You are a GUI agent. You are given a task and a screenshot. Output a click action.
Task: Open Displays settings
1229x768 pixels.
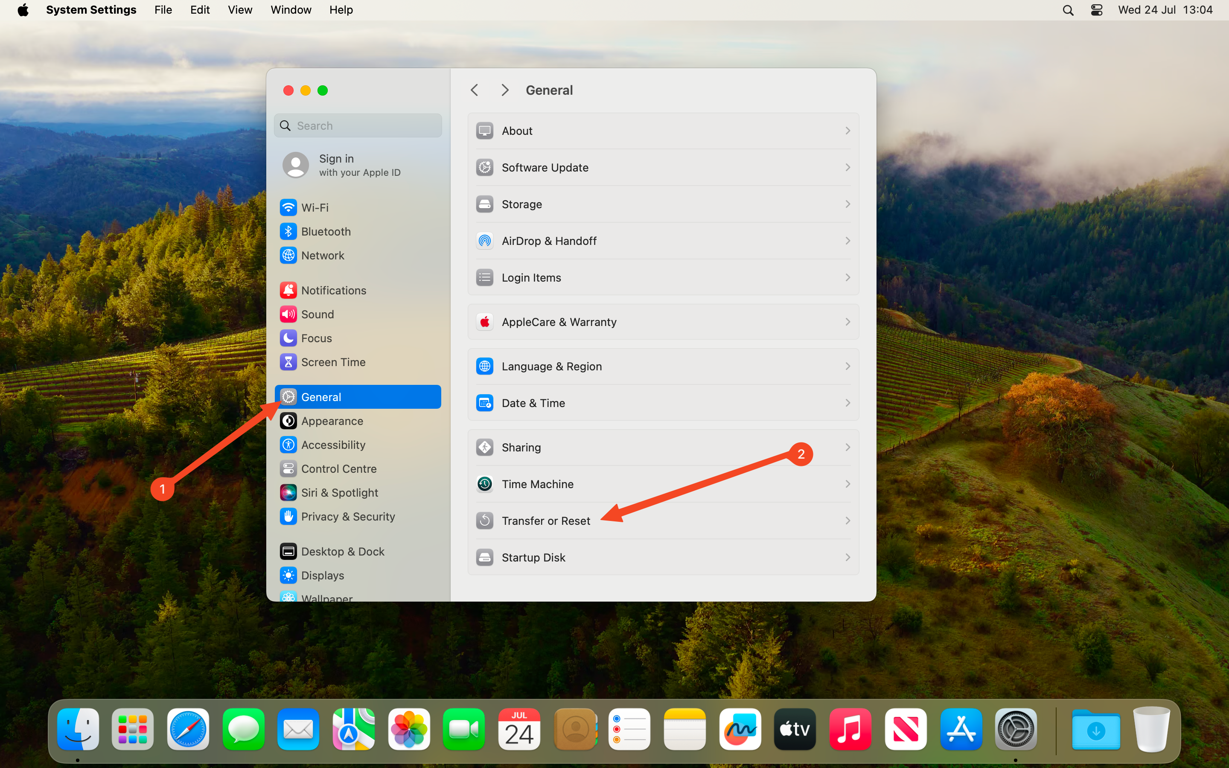click(x=323, y=575)
